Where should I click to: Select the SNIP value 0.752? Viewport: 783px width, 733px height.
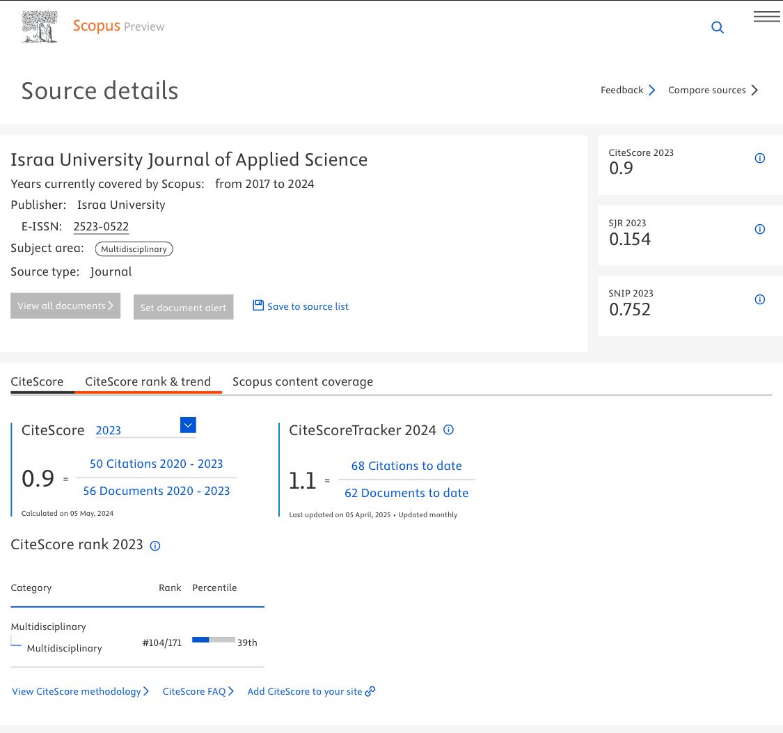630,310
